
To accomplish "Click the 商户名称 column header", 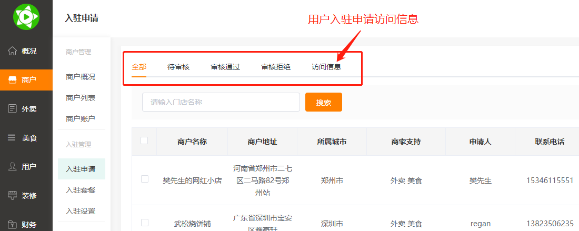I will tap(192, 142).
